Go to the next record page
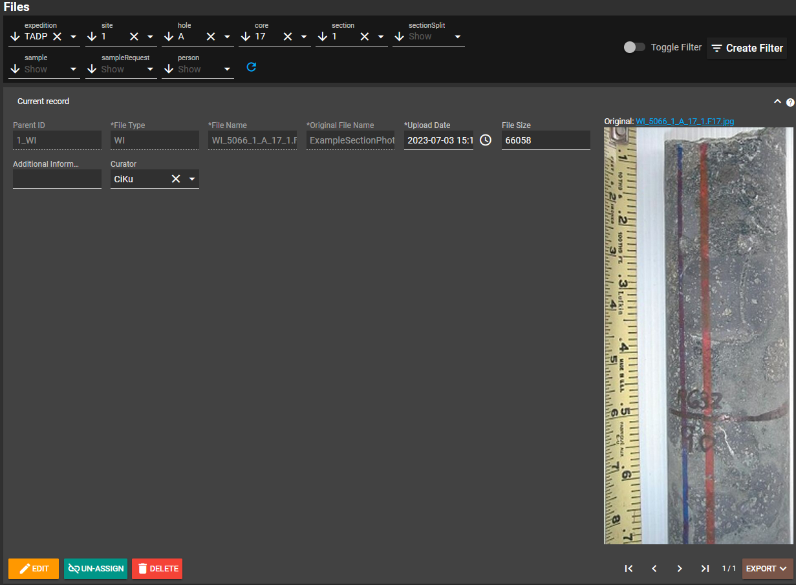This screenshot has height=585, width=796. click(680, 569)
